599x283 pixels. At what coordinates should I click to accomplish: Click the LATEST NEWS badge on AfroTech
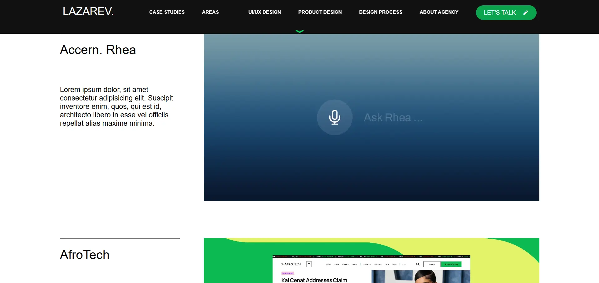point(287,273)
